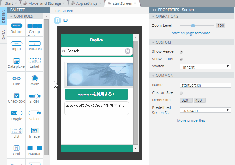Open the Swatch dropdown
This screenshot has width=235, height=165.
(x=206, y=66)
